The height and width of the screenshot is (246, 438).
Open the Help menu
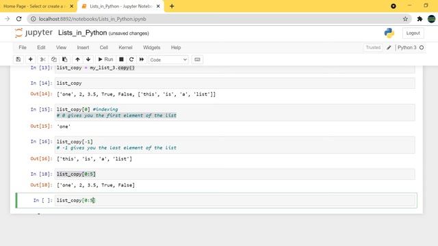(176, 47)
